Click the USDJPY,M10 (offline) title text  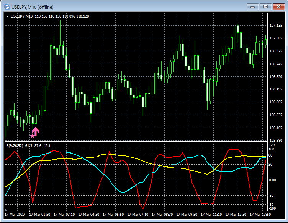[x=33, y=7]
